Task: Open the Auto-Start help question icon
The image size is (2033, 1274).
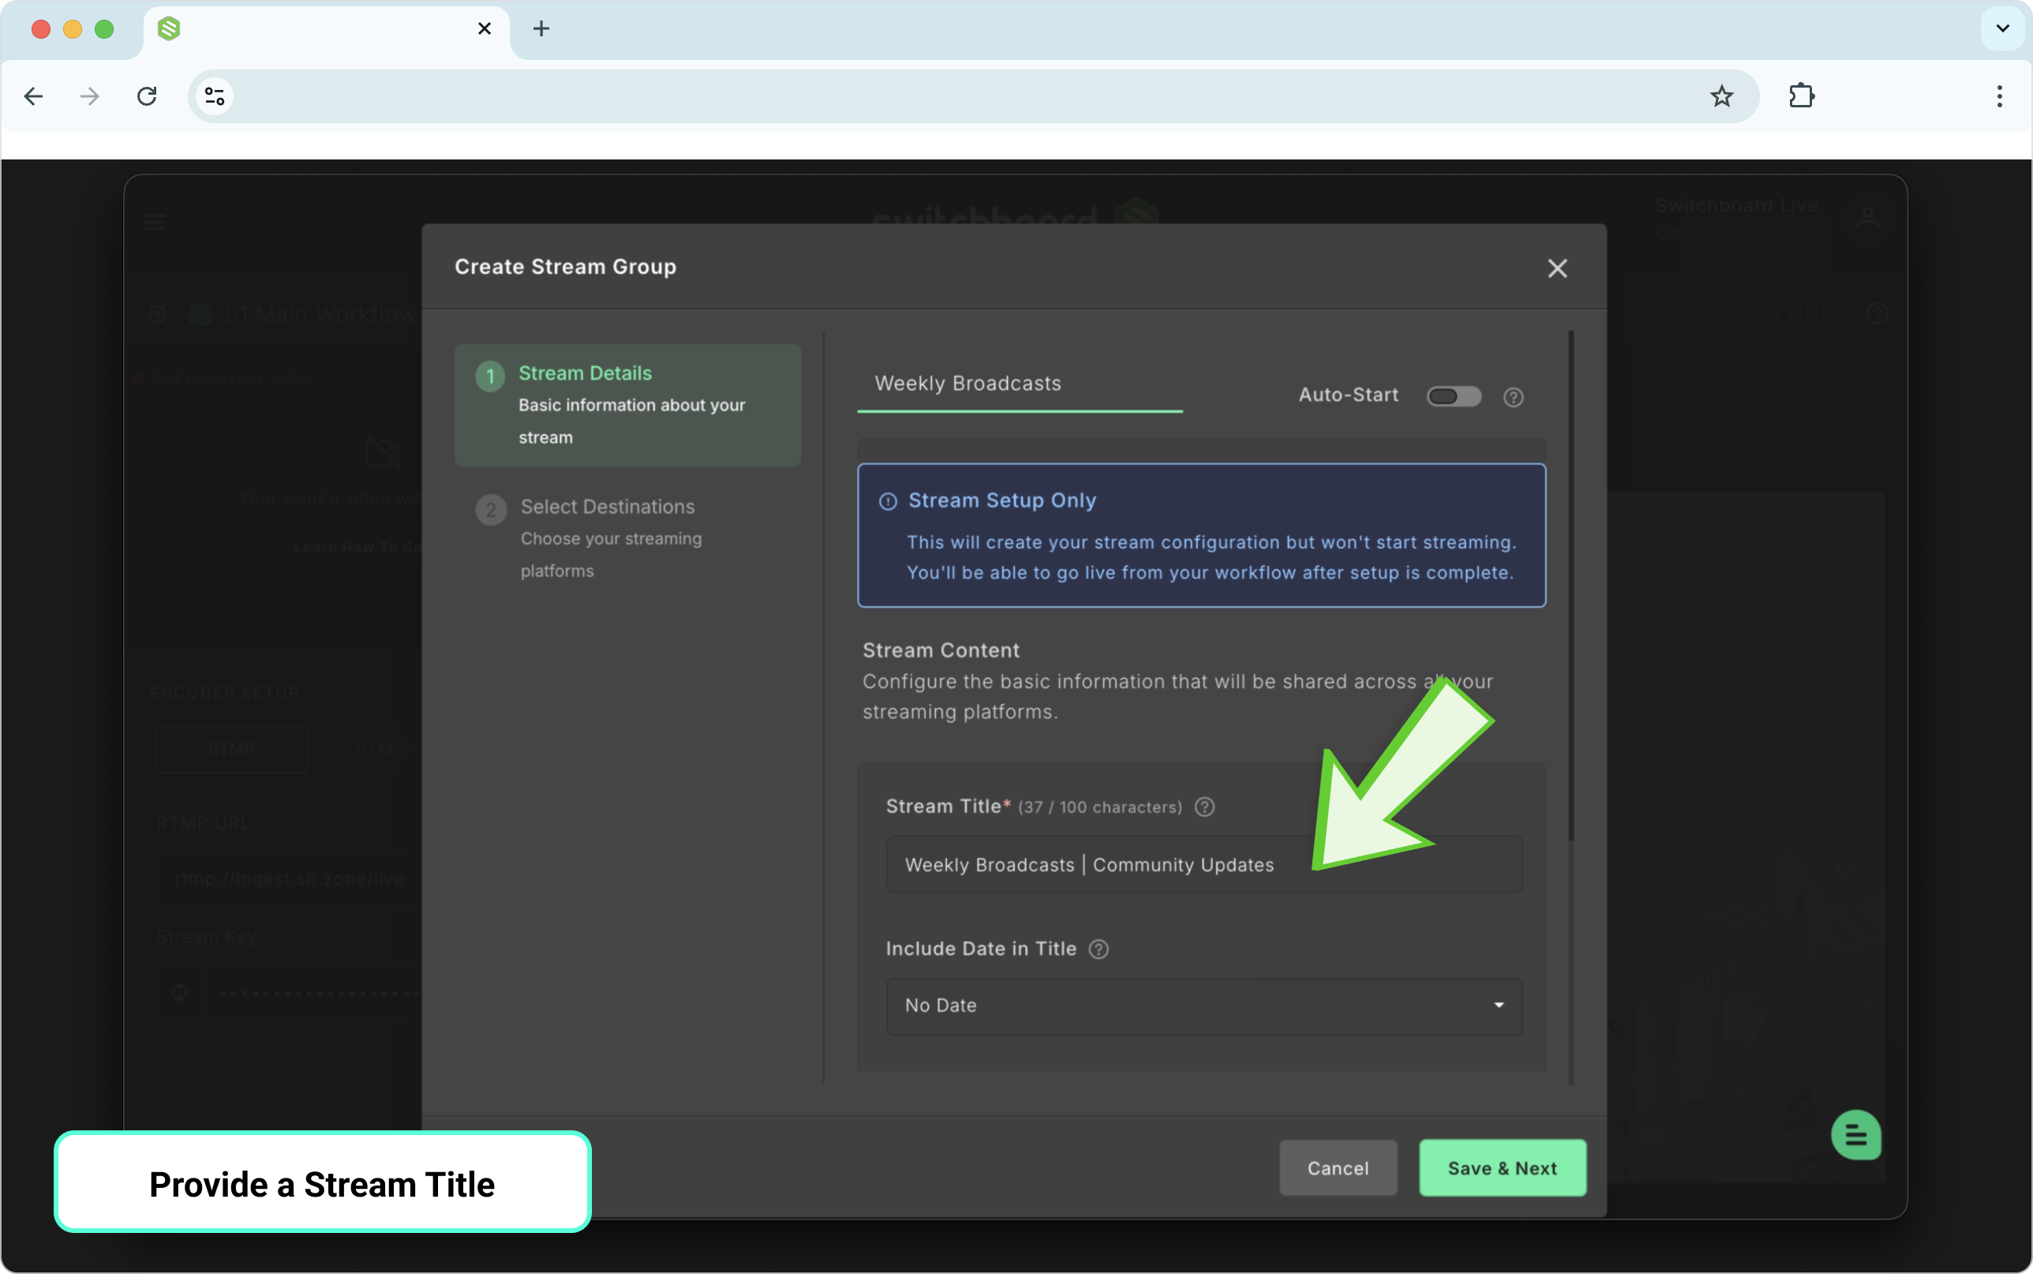Action: [1514, 397]
